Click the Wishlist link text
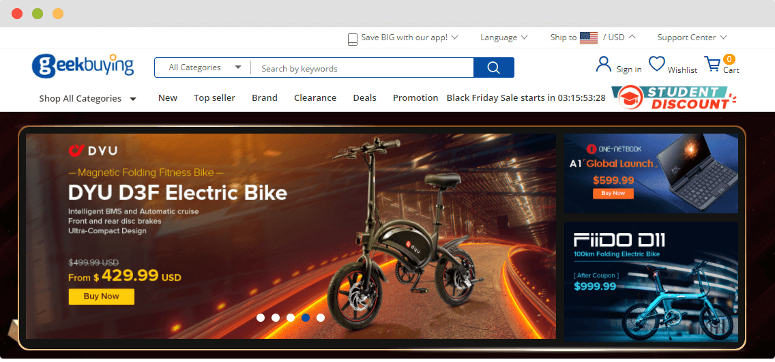The image size is (775, 362). click(682, 70)
